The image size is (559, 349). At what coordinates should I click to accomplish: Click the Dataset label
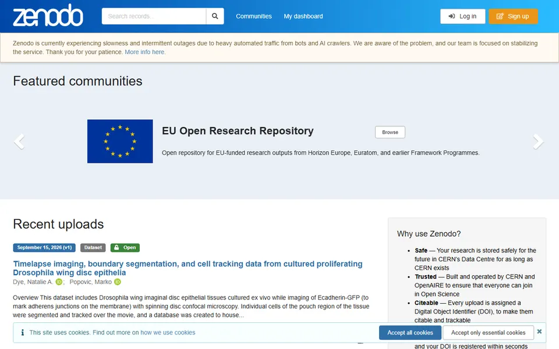[93, 248]
